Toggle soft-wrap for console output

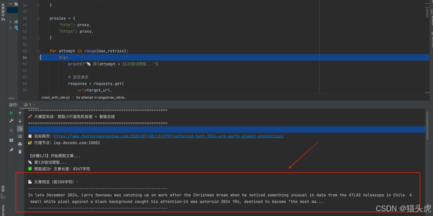coord(20,128)
